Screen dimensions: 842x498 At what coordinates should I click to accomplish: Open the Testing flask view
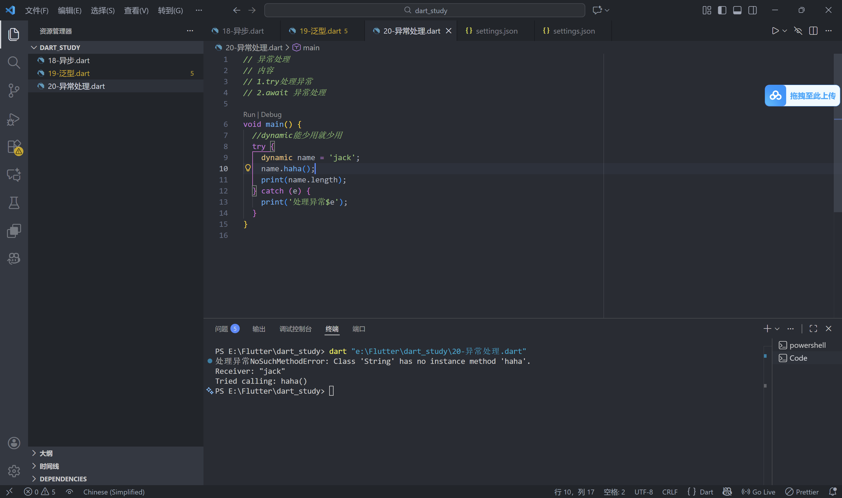tap(14, 203)
